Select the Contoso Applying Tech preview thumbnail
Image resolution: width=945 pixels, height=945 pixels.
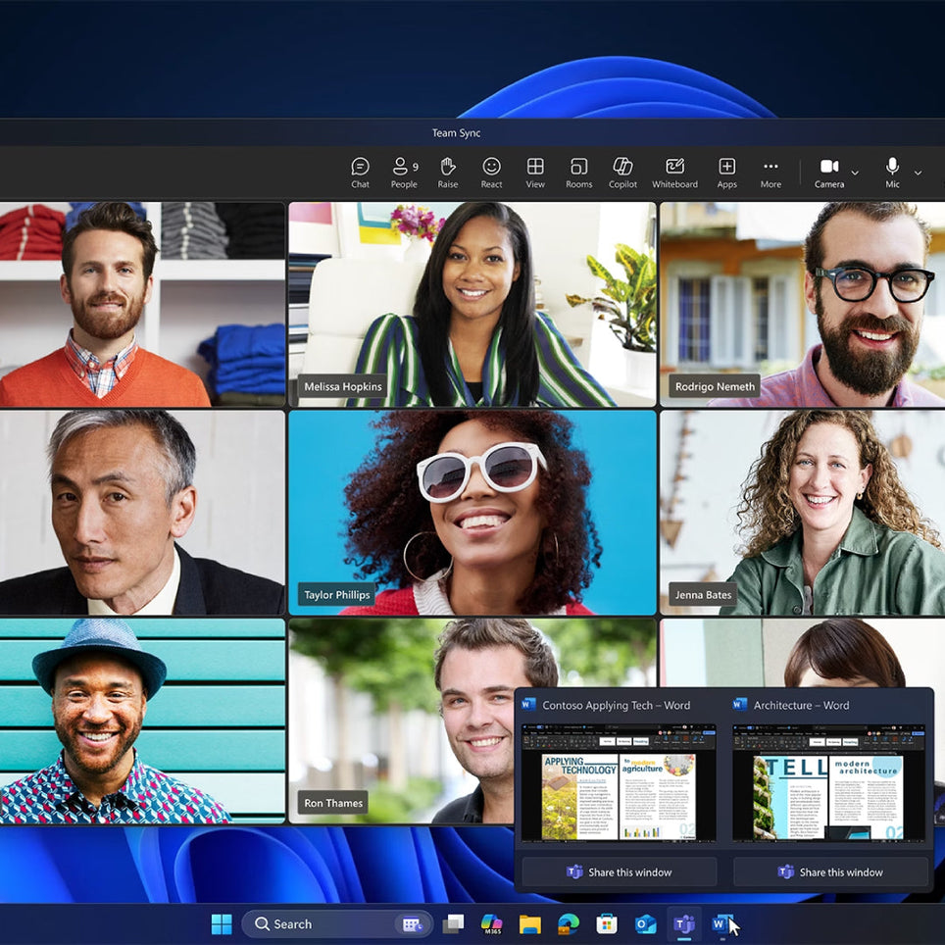coord(619,783)
